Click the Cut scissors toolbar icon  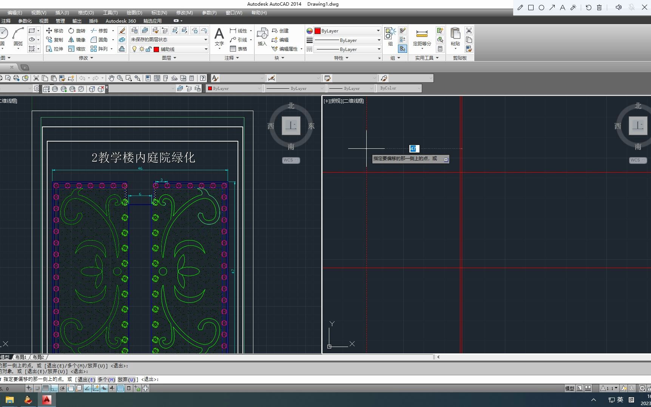36,78
